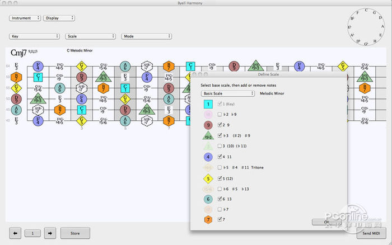
Task: Click the cyan square key icon in Define Scale
Action: pyautogui.click(x=208, y=104)
